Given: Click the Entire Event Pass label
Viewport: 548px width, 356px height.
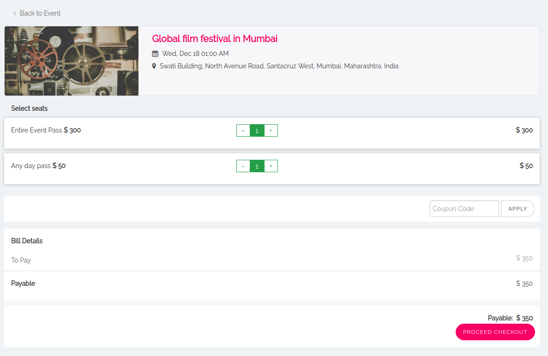Looking at the screenshot, I should (x=36, y=130).
